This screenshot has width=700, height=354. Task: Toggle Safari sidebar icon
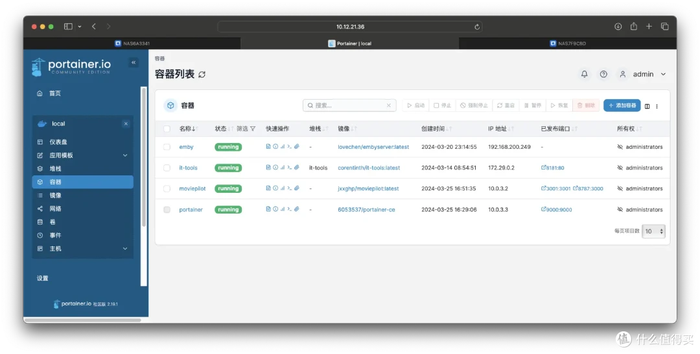tap(68, 27)
